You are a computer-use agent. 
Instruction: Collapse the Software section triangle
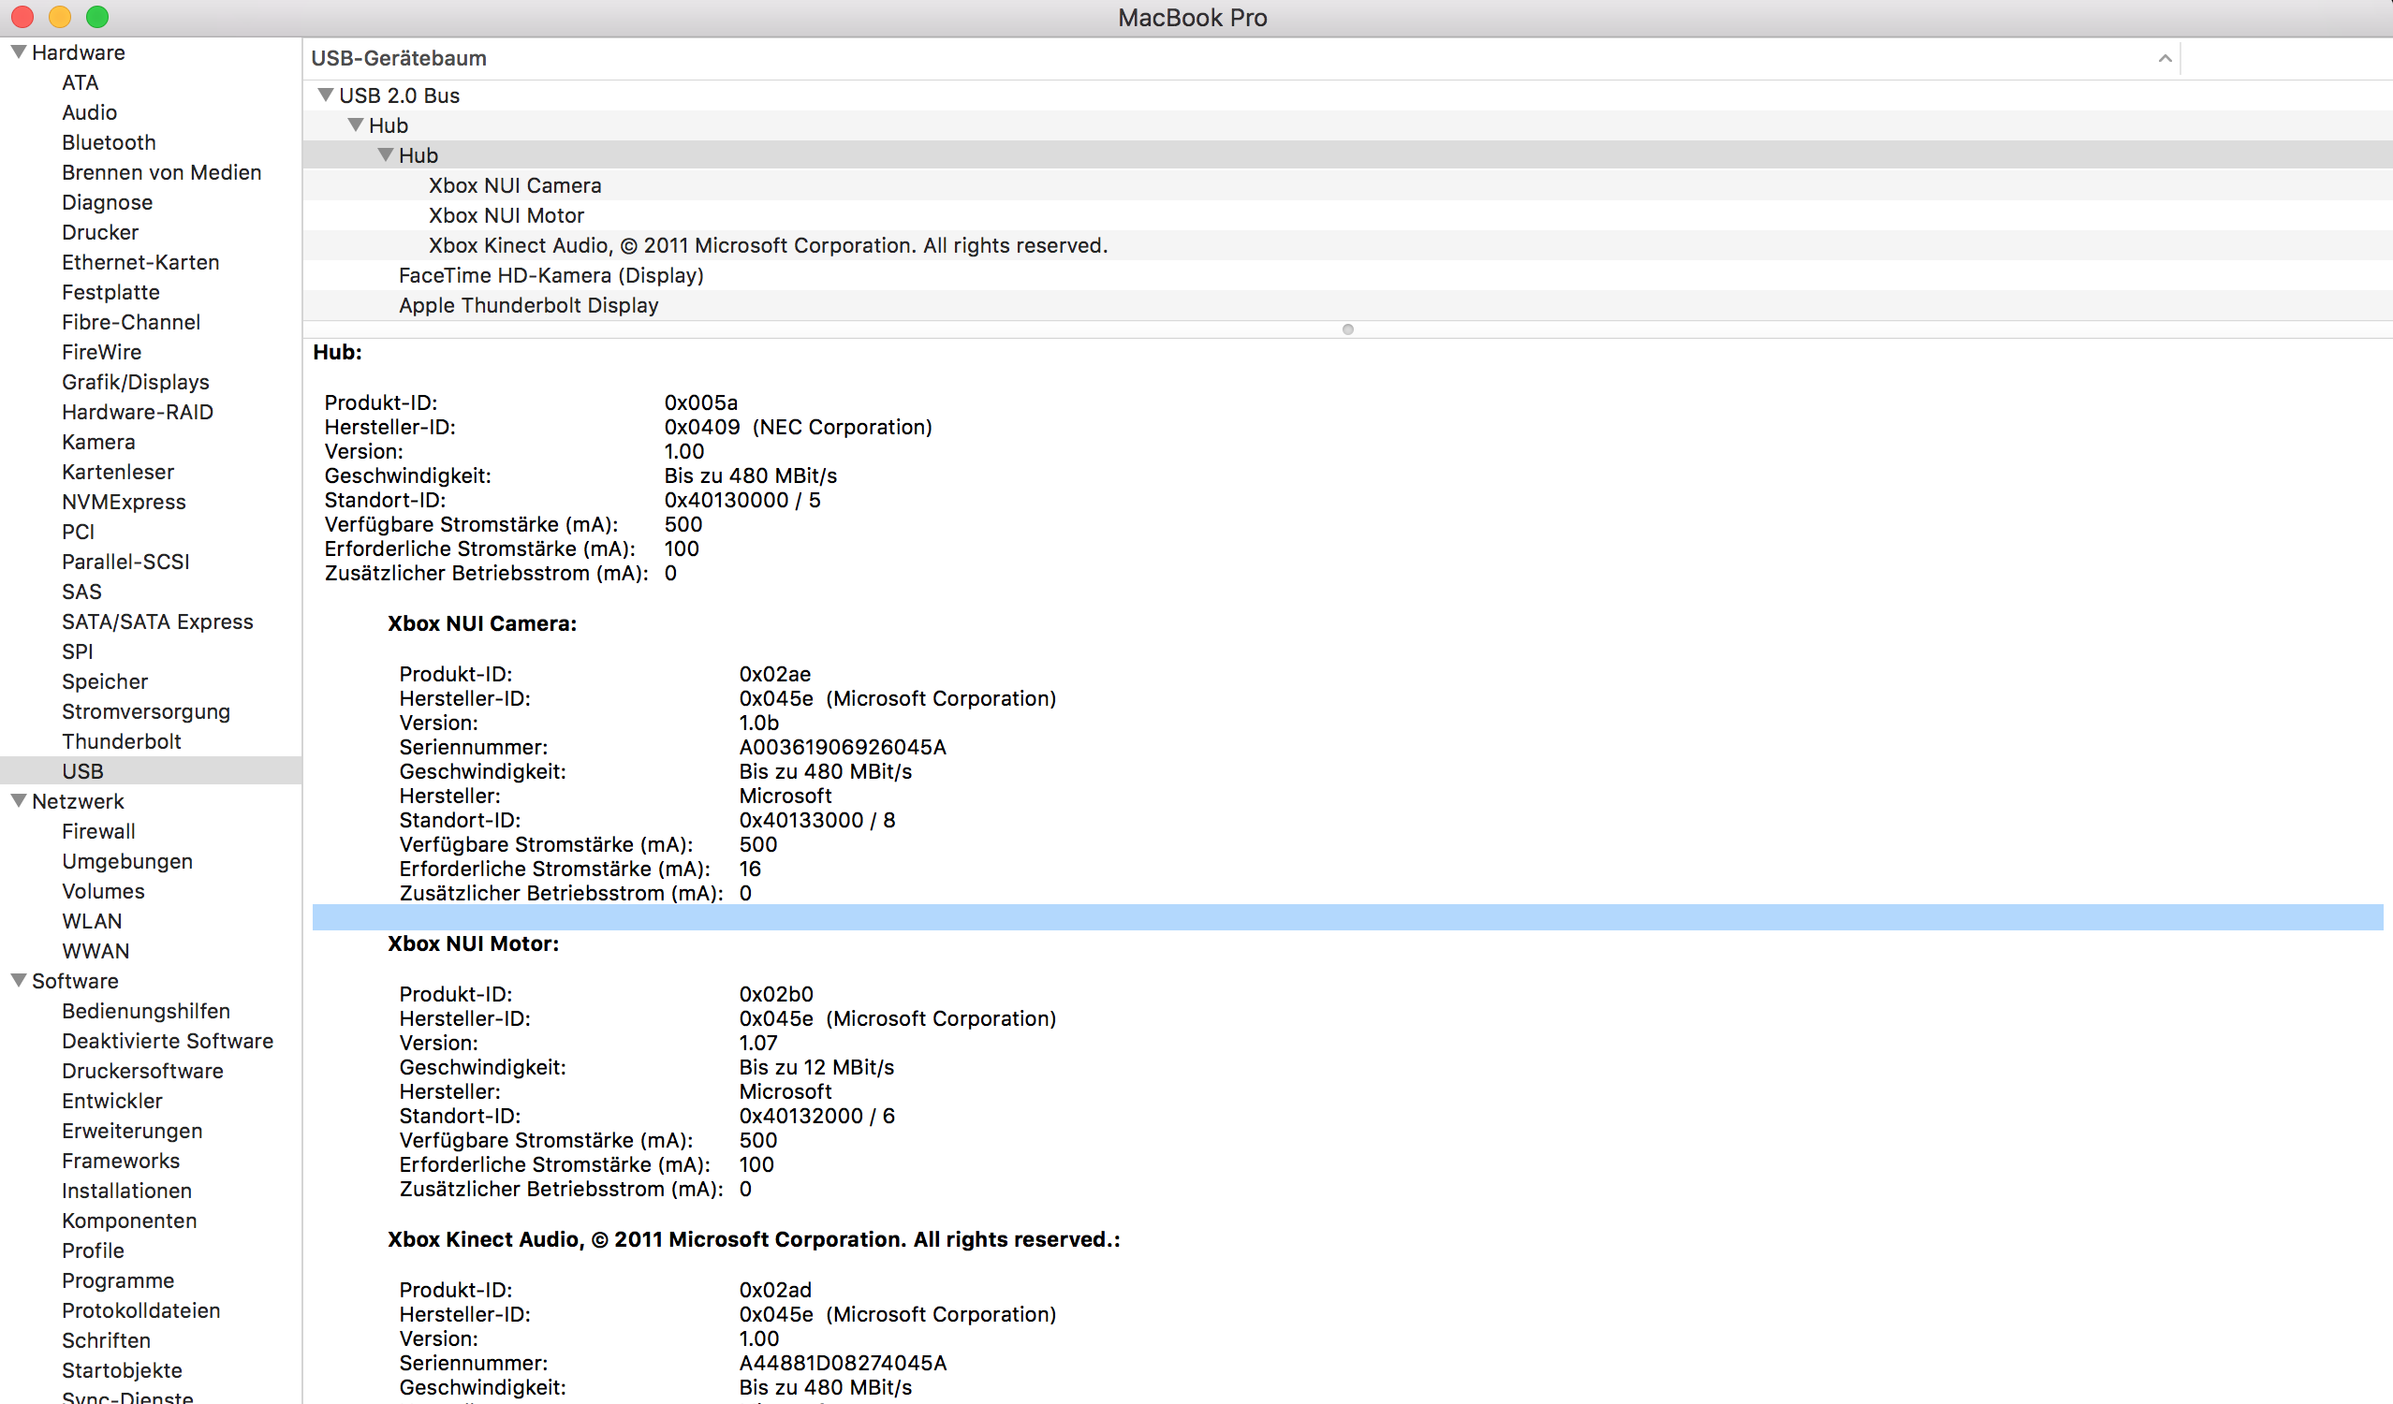tap(18, 981)
